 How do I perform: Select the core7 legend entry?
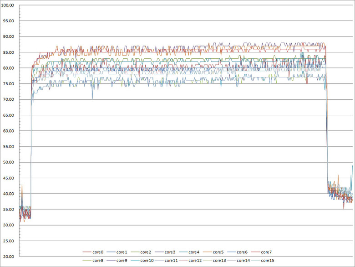coord(262,252)
